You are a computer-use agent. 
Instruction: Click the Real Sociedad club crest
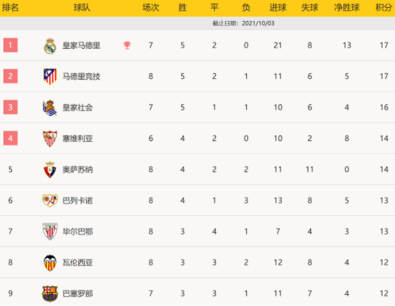pyautogui.click(x=50, y=108)
